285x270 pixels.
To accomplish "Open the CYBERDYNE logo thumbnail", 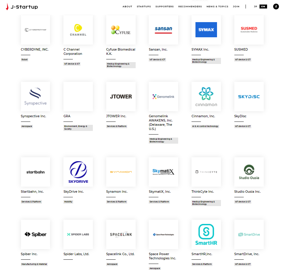I will (x=36, y=30).
